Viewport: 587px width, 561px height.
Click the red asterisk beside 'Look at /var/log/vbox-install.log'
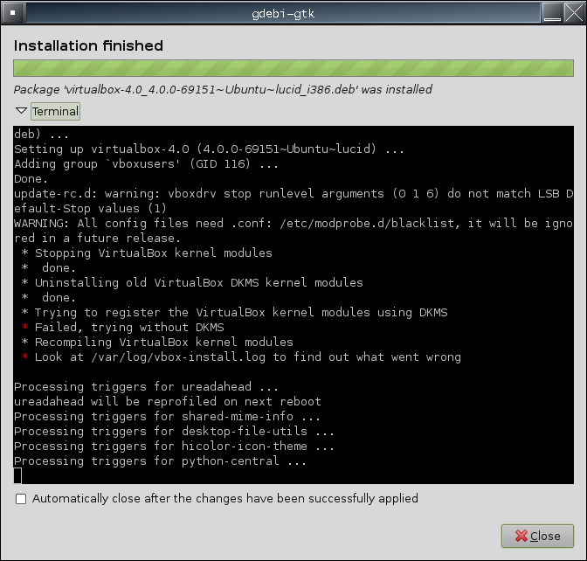point(25,357)
